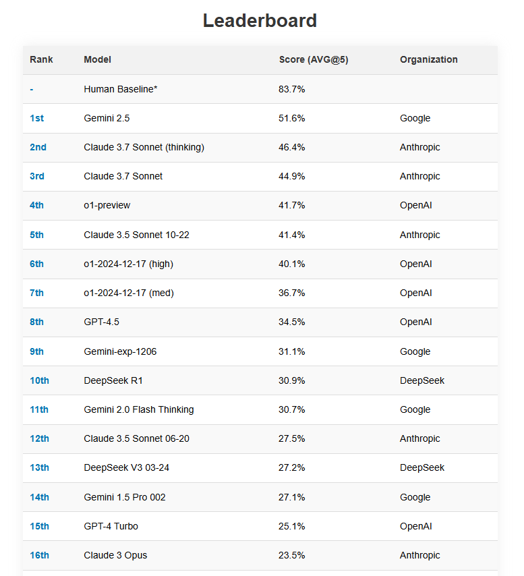Click the Leaderboard heading

260,20
